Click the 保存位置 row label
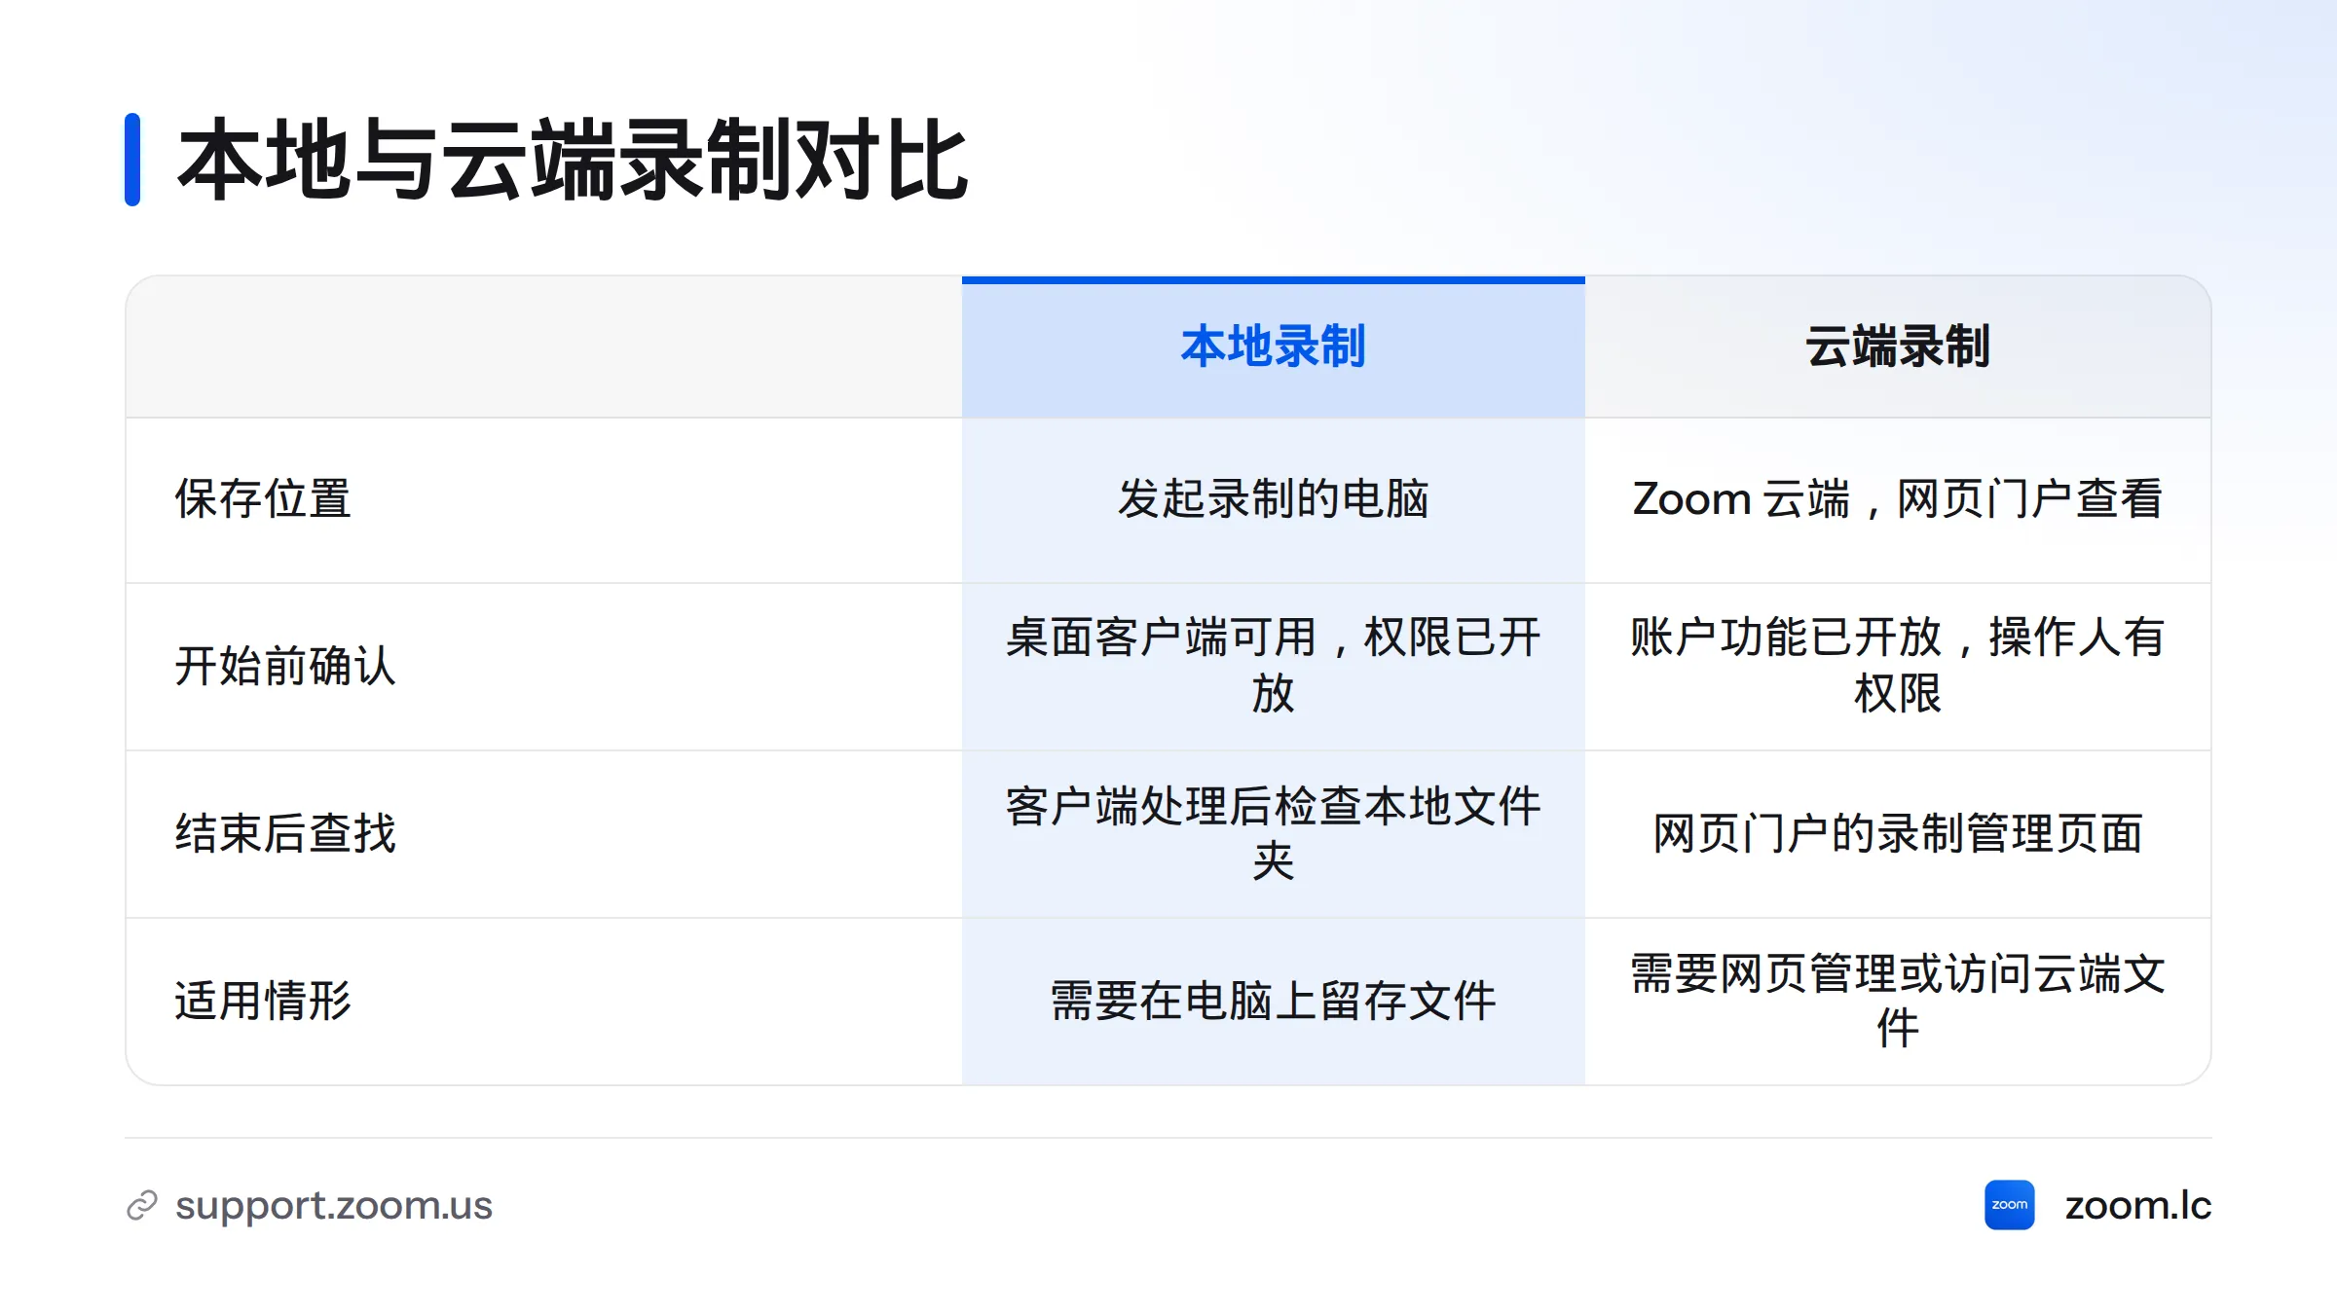The height and width of the screenshot is (1314, 2337). [x=263, y=499]
